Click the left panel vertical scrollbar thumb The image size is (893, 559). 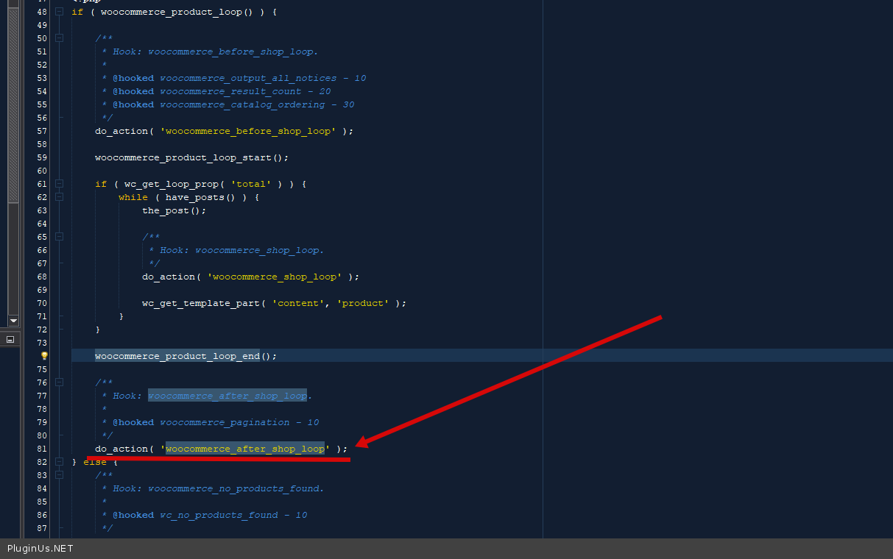13,103
